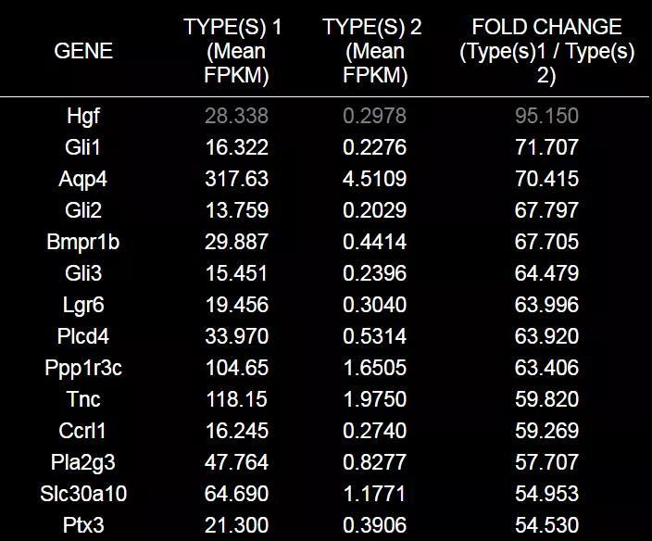This screenshot has height=541, width=652.
Task: Click the Aqp4 gene name
Action: click(83, 179)
